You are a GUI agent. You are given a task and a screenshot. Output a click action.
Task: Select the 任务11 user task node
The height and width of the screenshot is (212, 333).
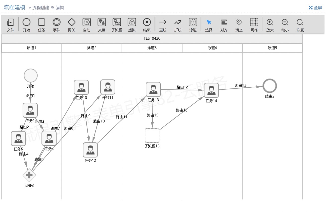108,87
